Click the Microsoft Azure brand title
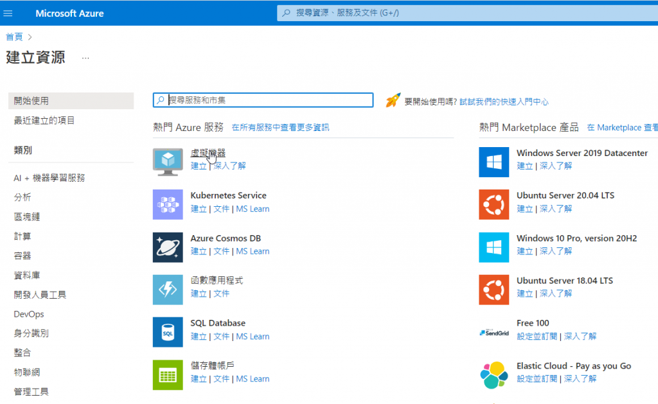The width and height of the screenshot is (658, 404). [x=69, y=13]
